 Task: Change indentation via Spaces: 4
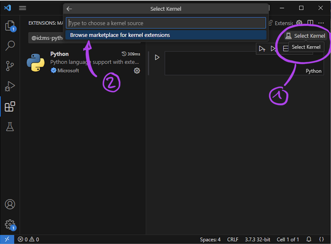pos(210,240)
